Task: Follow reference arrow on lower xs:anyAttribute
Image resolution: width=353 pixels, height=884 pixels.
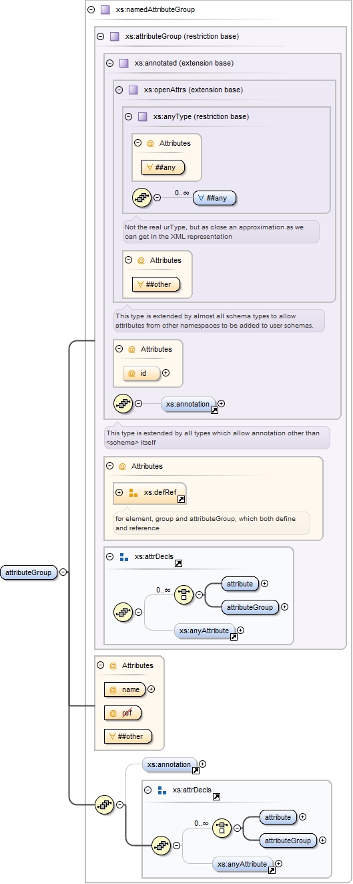Action: point(272,870)
